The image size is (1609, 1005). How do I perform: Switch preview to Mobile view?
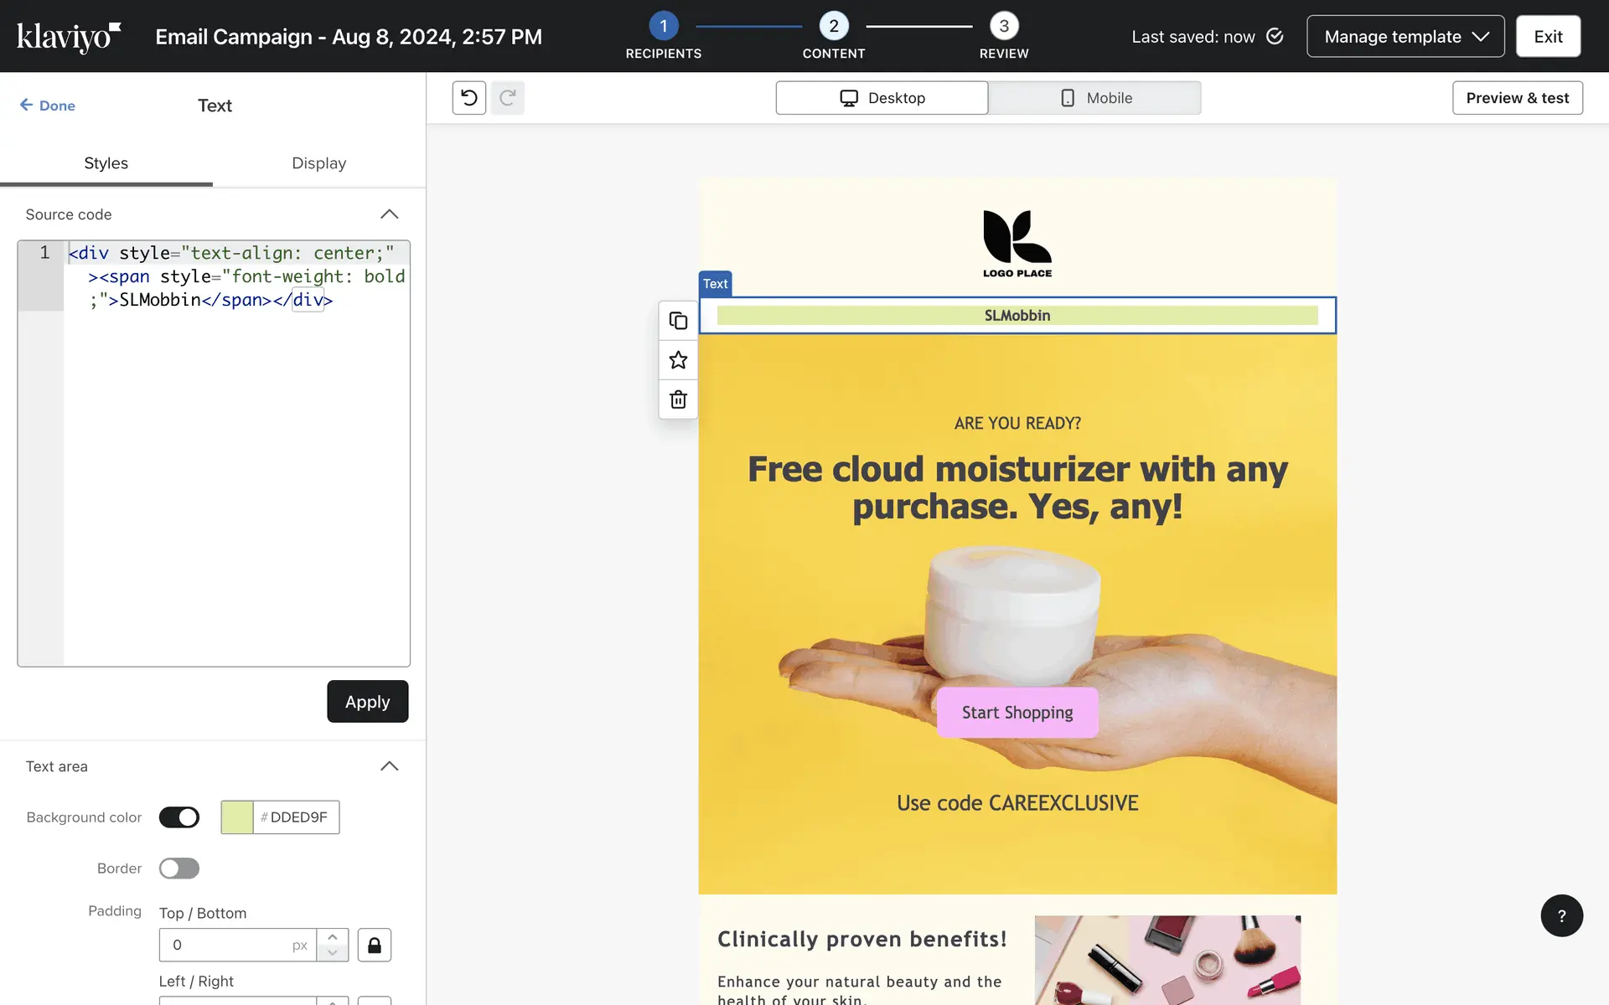tap(1094, 98)
